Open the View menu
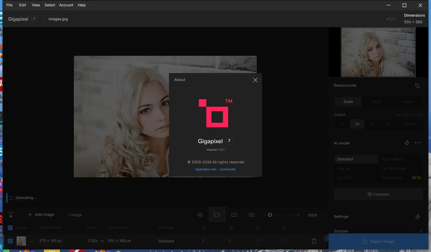 coord(36,5)
